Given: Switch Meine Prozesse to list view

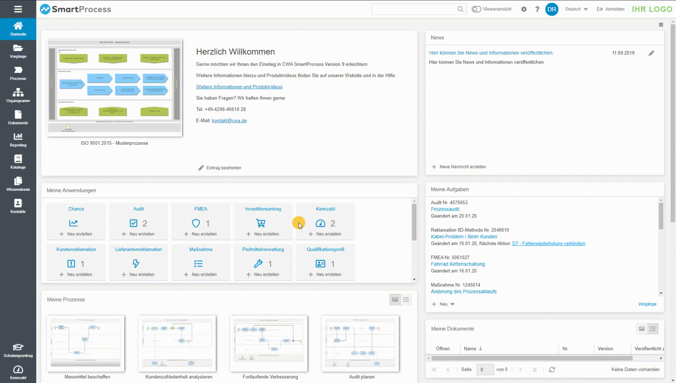Looking at the screenshot, I should point(406,300).
